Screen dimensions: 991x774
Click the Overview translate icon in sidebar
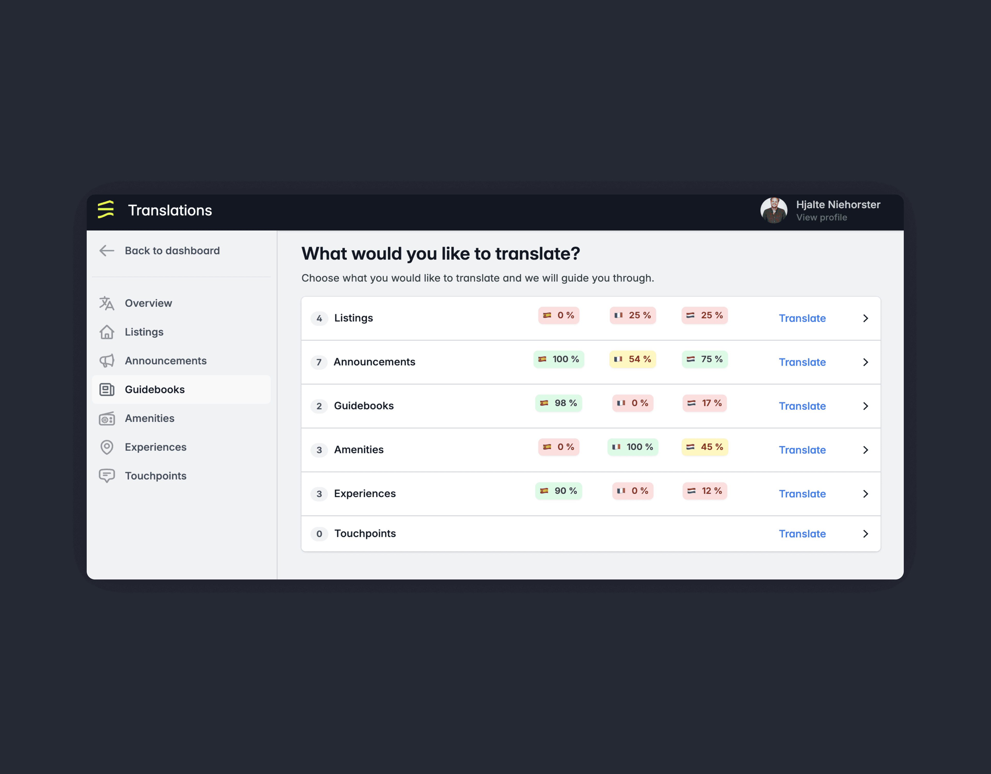pyautogui.click(x=107, y=303)
